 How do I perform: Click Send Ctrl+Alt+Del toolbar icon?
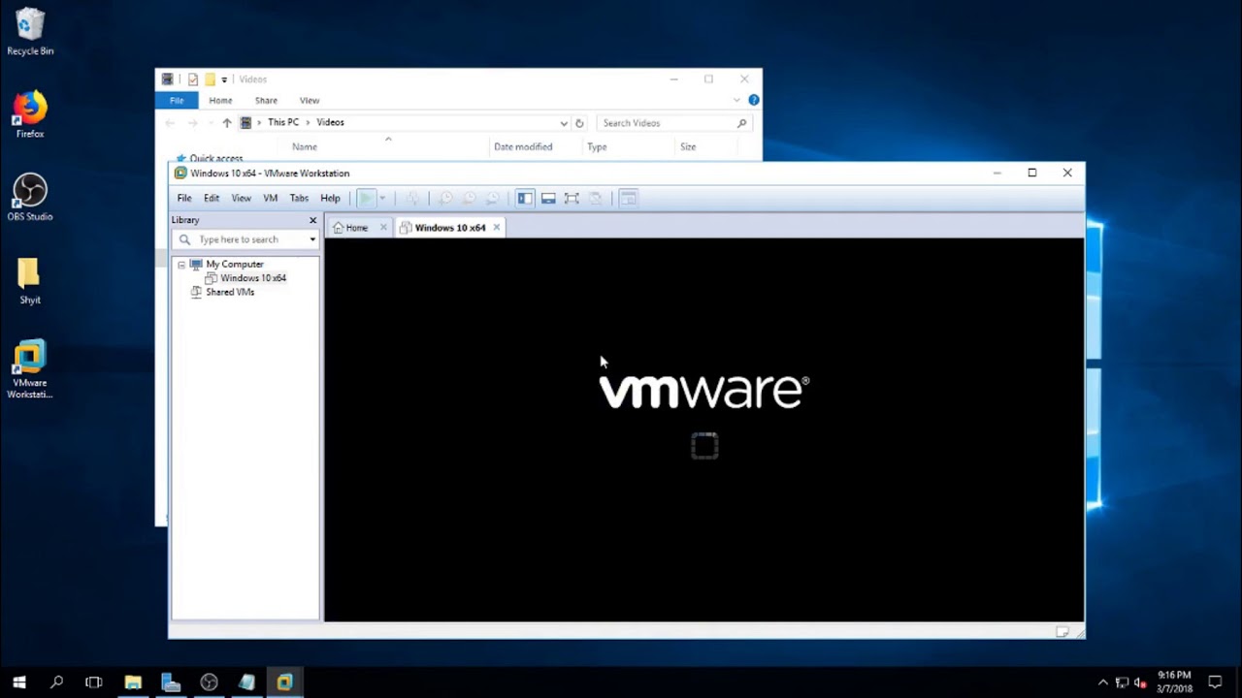tap(413, 198)
